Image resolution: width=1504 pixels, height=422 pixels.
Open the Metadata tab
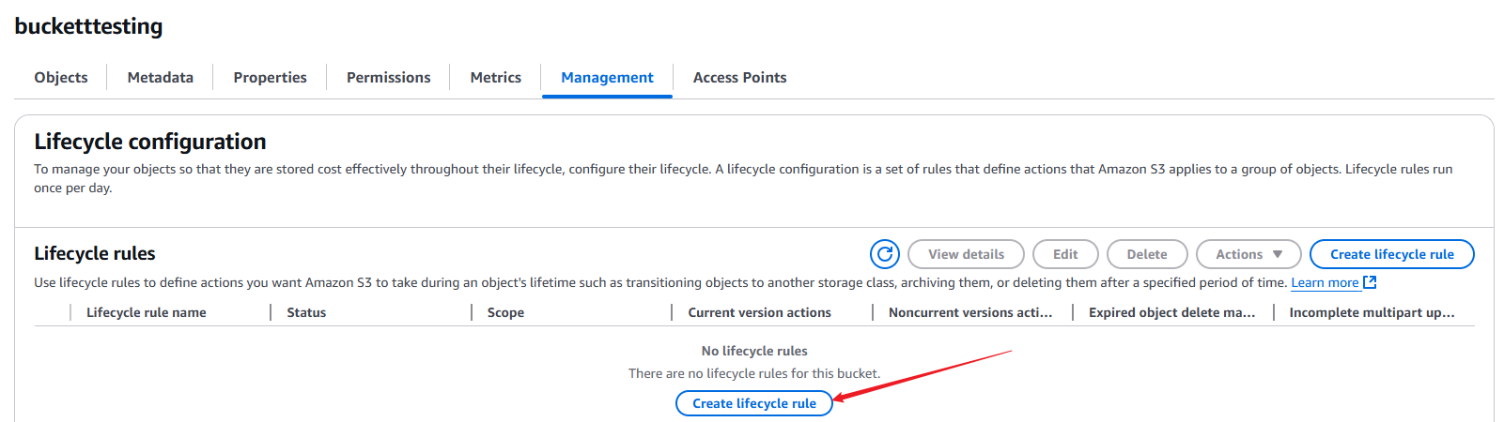[161, 78]
